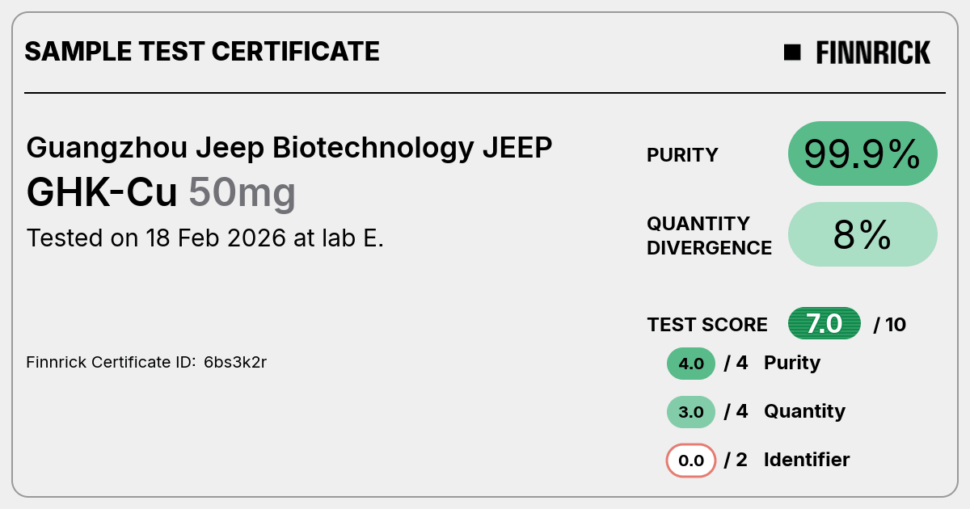Click the TEST SCORE label

[x=707, y=325]
